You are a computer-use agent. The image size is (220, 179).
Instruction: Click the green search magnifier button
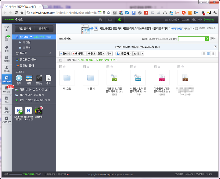207,39
